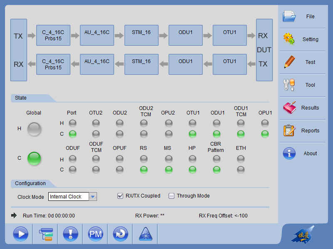Open the PM performance monitoring icon

point(95,234)
